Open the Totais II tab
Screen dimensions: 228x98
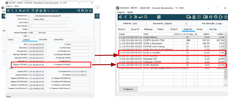click(174, 29)
